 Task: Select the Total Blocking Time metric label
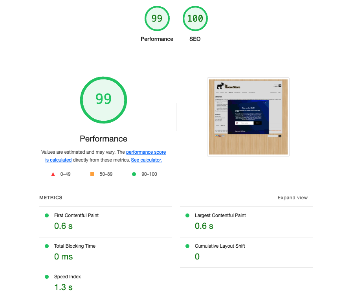75,246
